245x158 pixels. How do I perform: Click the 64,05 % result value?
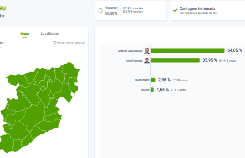pos(235,50)
